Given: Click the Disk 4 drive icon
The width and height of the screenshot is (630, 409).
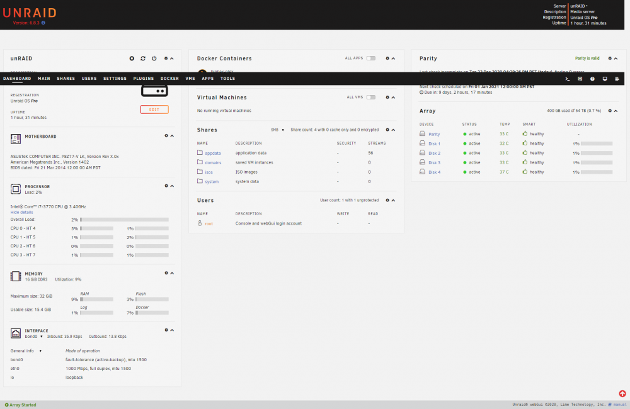Looking at the screenshot, I should coord(422,172).
